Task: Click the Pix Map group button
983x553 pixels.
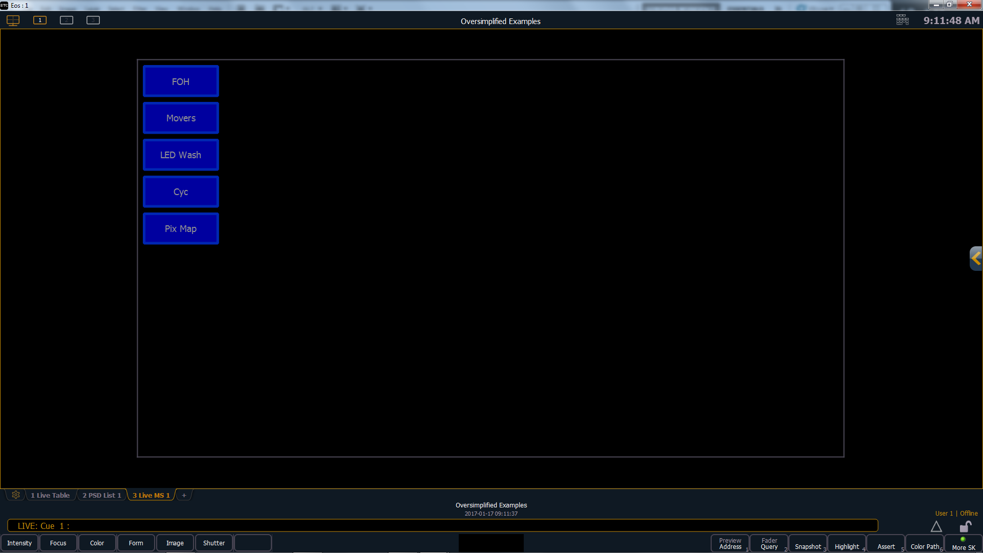Action: click(x=180, y=227)
